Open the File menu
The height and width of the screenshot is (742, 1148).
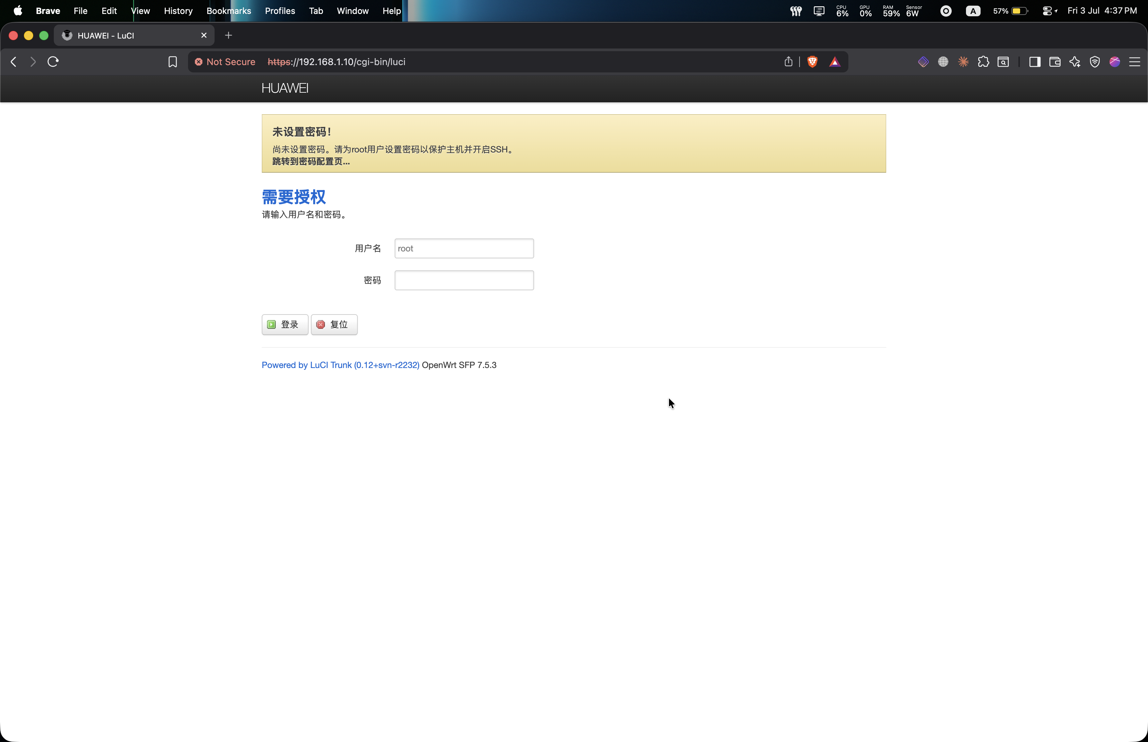click(80, 11)
